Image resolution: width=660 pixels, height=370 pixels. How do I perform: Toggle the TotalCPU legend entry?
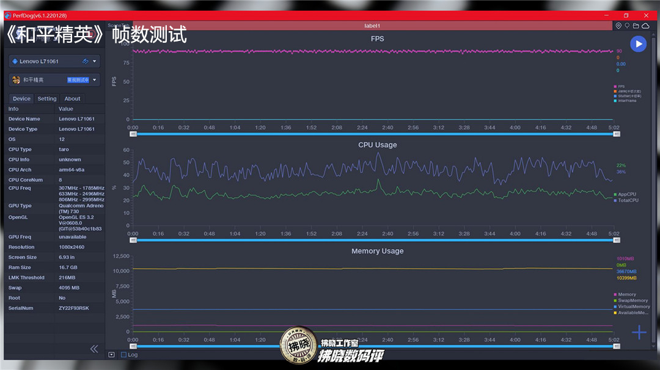click(x=626, y=200)
